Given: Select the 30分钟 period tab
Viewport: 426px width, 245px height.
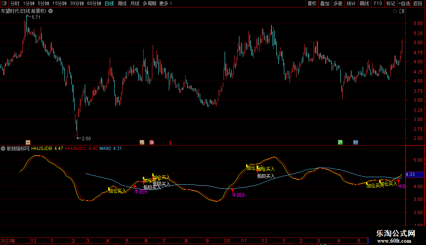Looking at the screenshot, I should [77, 3].
